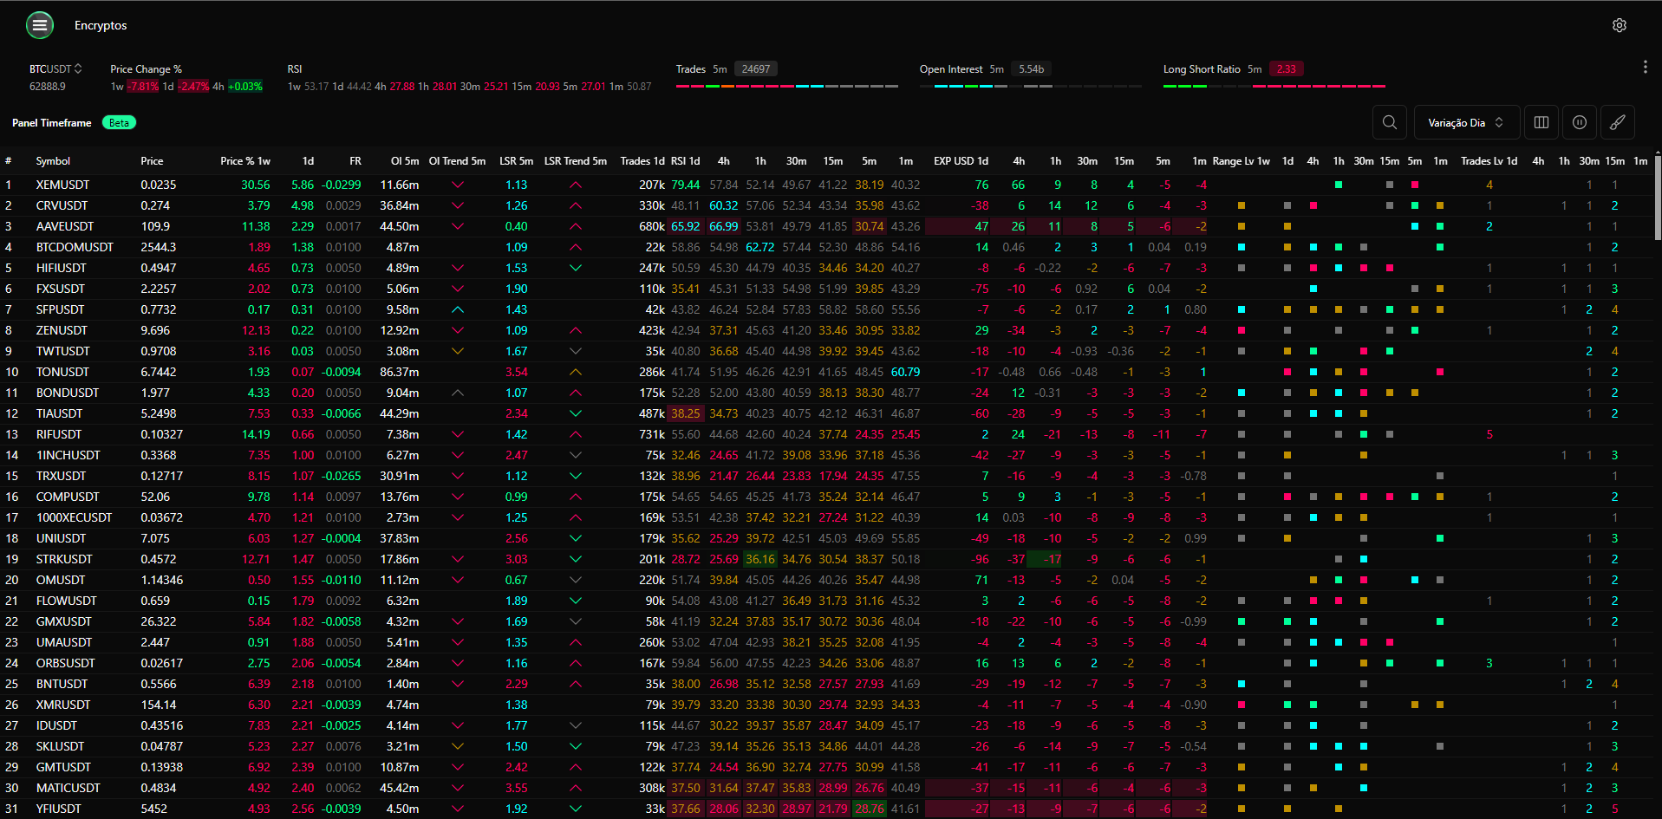Click the green Beta badge
Viewport: 1662px width, 819px height.
click(119, 123)
